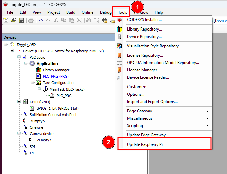
Task: Select <Empty> under Camera device
Action: click(x=44, y=140)
